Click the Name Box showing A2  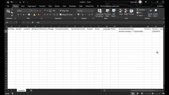[11, 22]
